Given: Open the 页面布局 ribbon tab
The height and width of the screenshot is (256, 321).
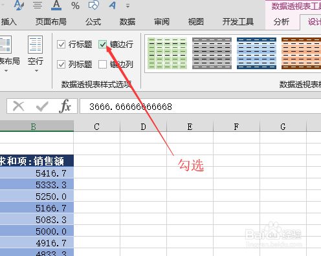Looking at the screenshot, I should point(51,22).
